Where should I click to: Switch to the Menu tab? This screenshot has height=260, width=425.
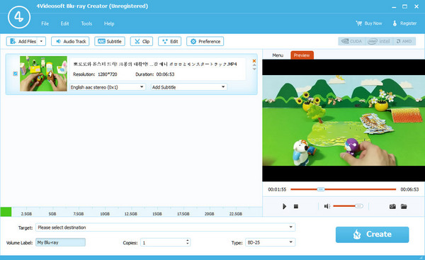(x=278, y=55)
